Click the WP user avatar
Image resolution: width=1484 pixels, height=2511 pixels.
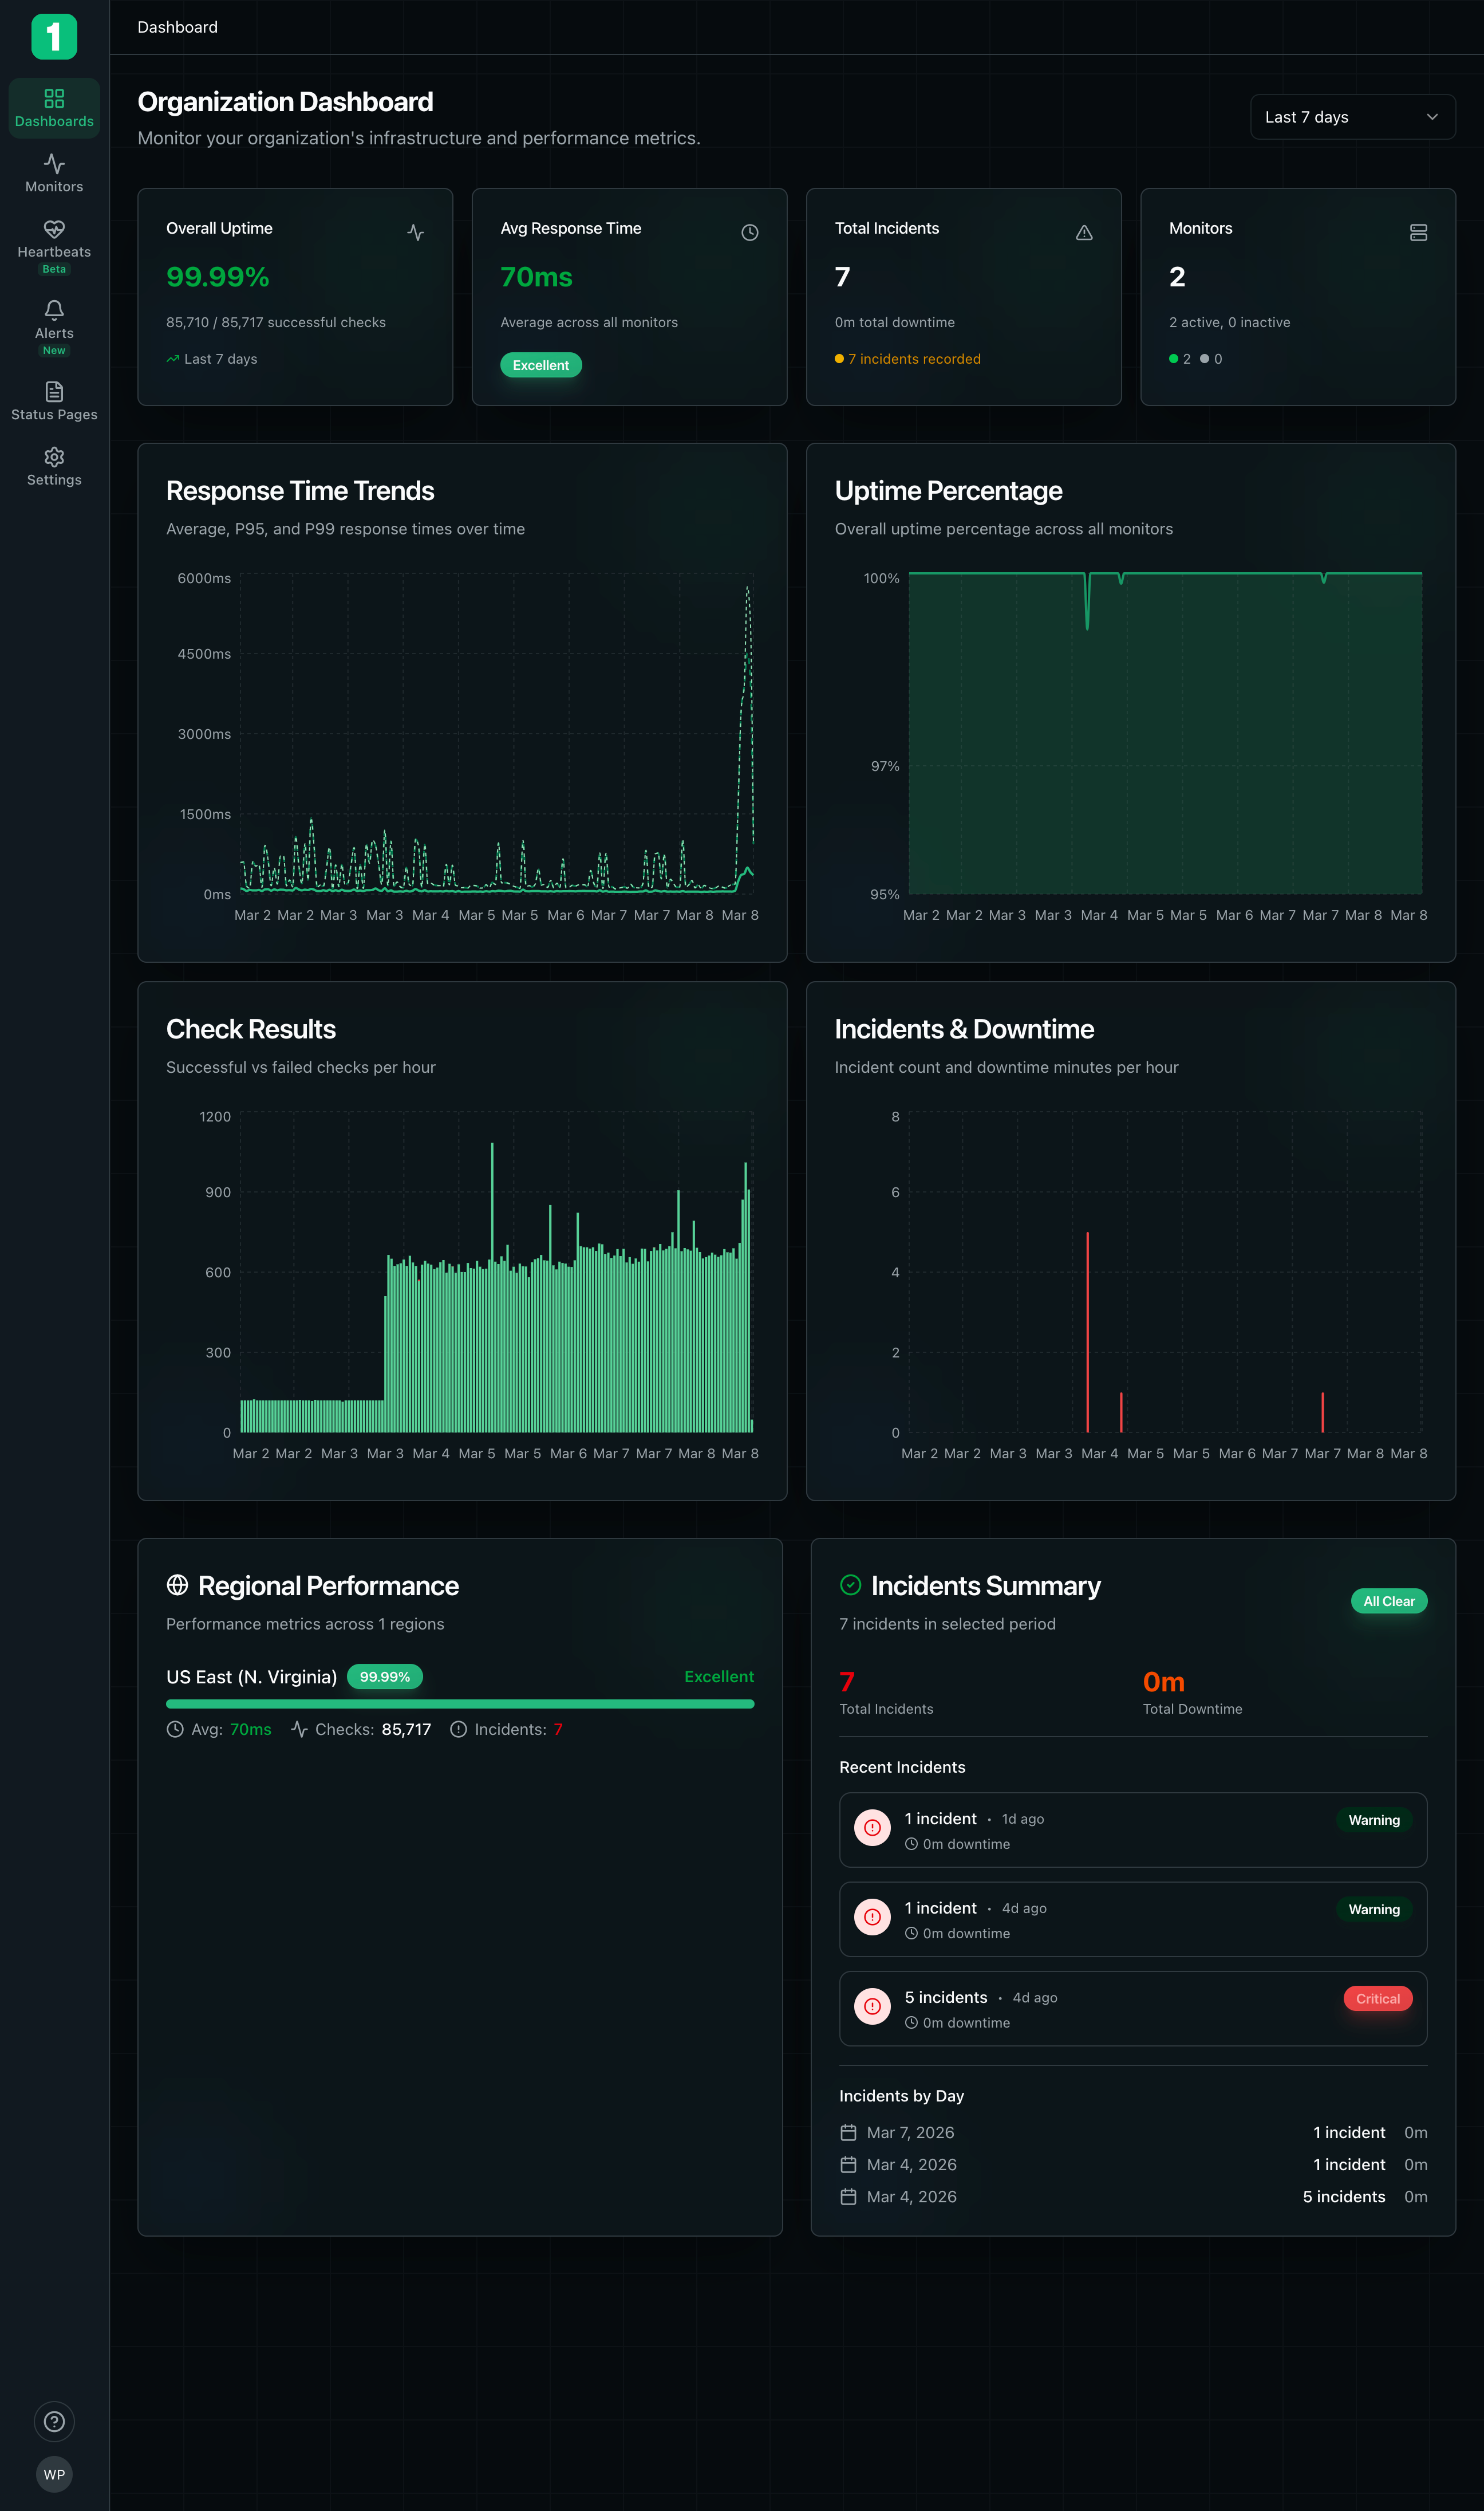coord(54,2474)
